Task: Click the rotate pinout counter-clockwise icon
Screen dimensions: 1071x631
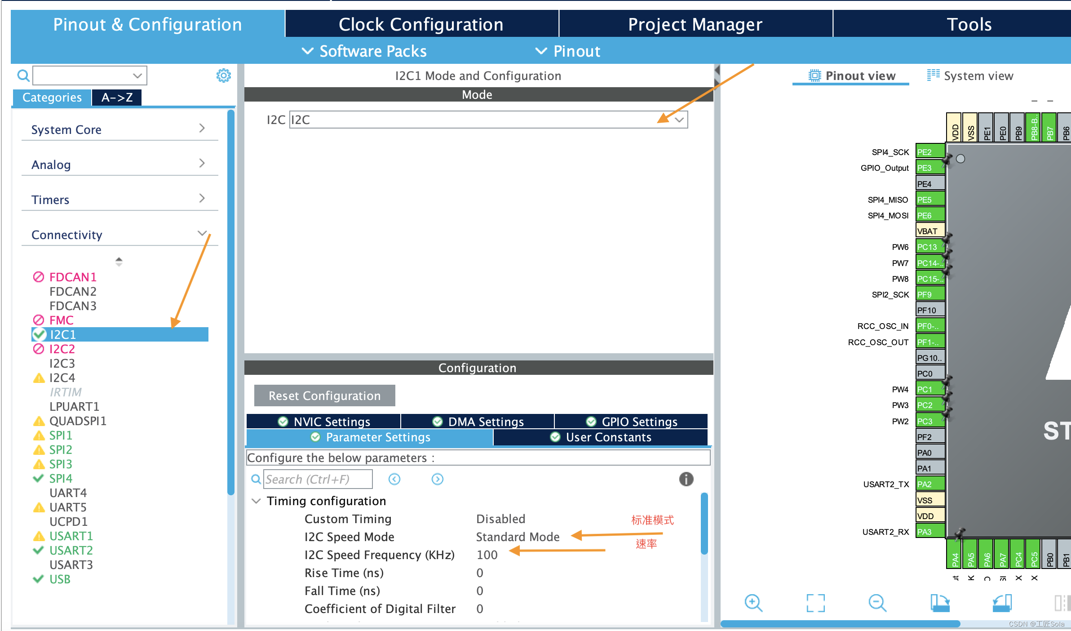Action: (x=1002, y=603)
